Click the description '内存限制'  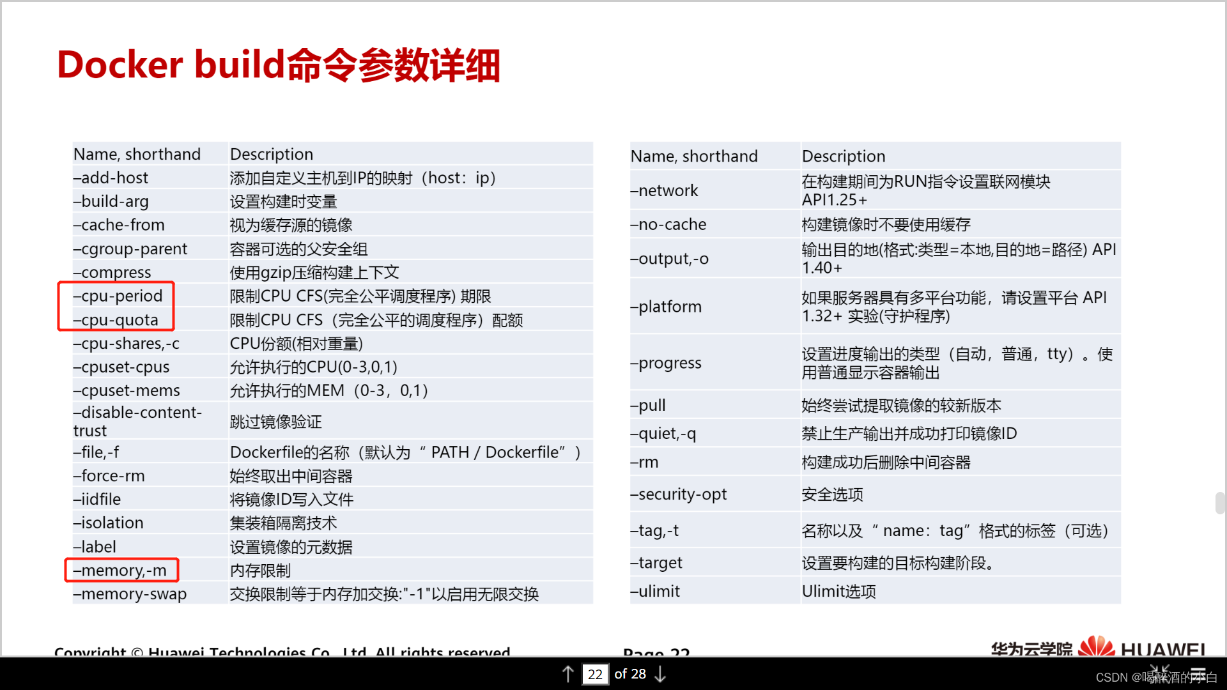(x=260, y=570)
